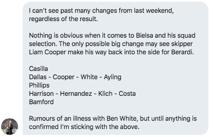The width and height of the screenshot is (215, 137).
Task: Select "Hernandez" in the midfield line
Action: (x=76, y=94)
